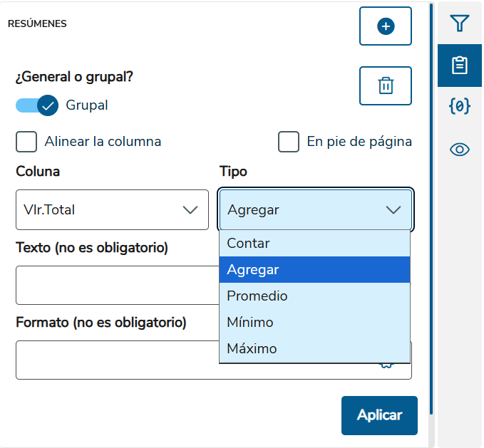Select Promedio option in the list

(x=314, y=296)
